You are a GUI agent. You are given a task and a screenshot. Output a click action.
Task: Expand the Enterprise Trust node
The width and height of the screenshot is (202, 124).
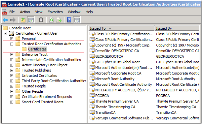coord(12,55)
